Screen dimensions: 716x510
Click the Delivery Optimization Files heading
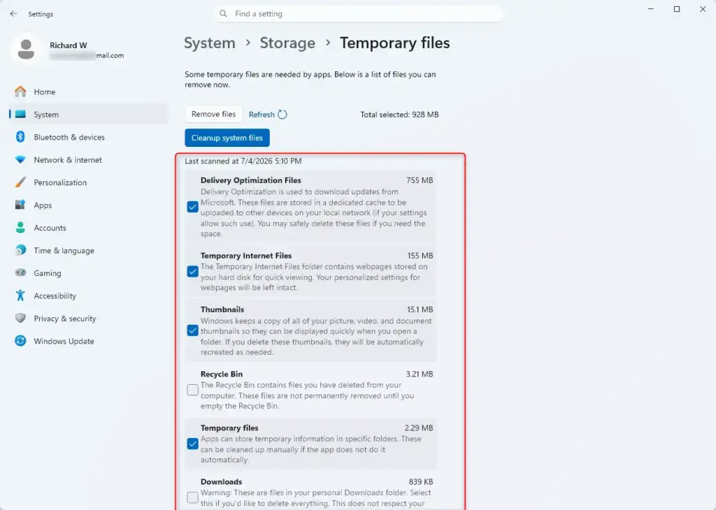(x=251, y=180)
